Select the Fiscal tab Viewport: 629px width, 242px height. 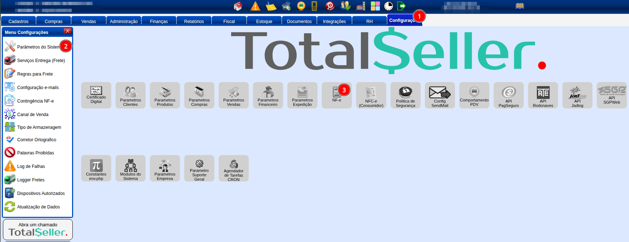pos(229,21)
